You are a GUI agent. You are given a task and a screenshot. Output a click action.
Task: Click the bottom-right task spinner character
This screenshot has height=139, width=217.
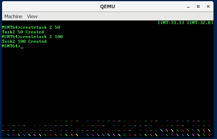tap(209, 135)
